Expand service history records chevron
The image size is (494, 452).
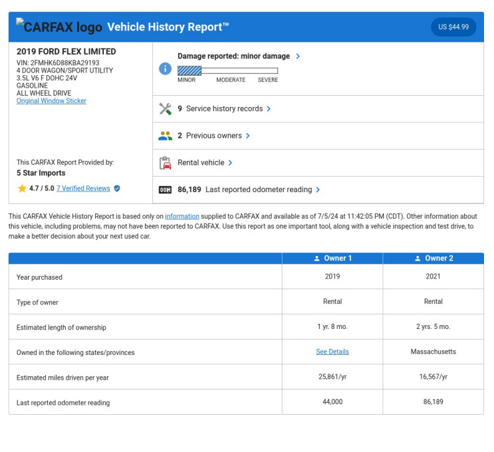269,109
